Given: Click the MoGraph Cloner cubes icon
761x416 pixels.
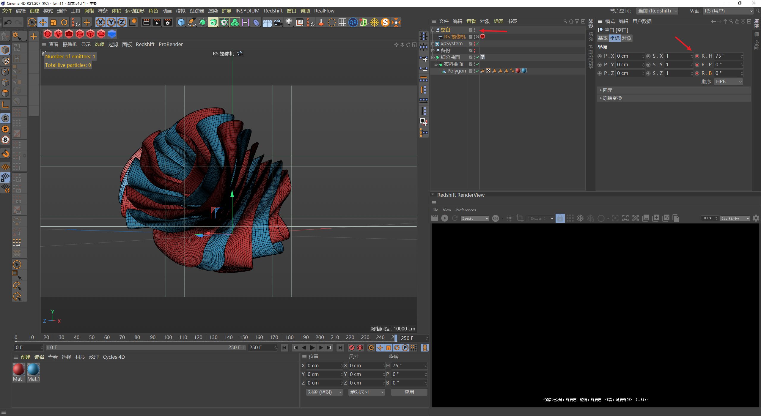Looking at the screenshot, I should click(x=235, y=23).
